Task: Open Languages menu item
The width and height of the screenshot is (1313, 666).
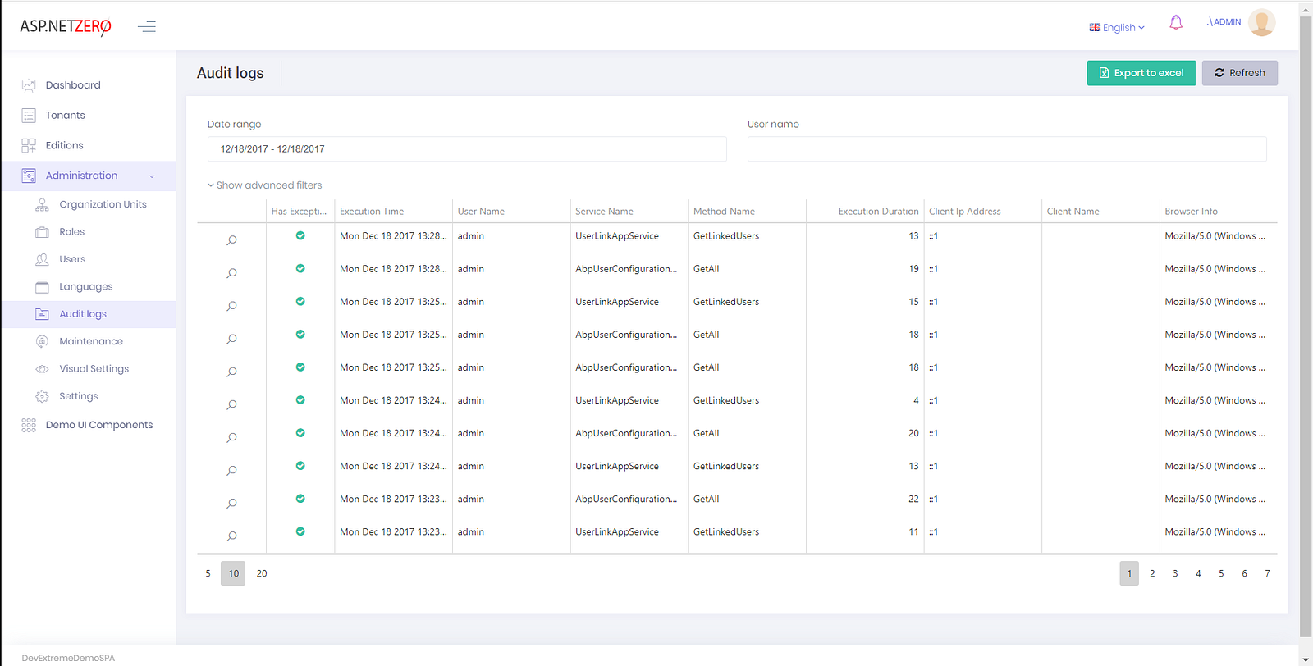Action: tap(86, 287)
